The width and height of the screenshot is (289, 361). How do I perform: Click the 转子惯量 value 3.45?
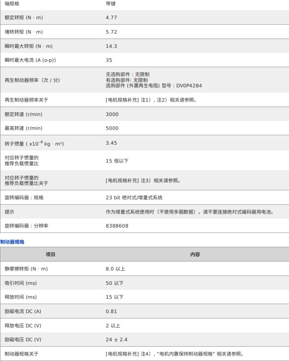click(111, 143)
